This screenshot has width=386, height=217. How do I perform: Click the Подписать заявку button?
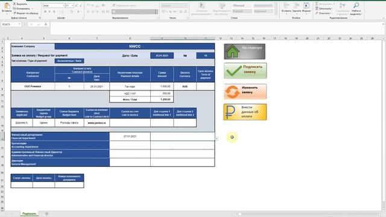245,71
